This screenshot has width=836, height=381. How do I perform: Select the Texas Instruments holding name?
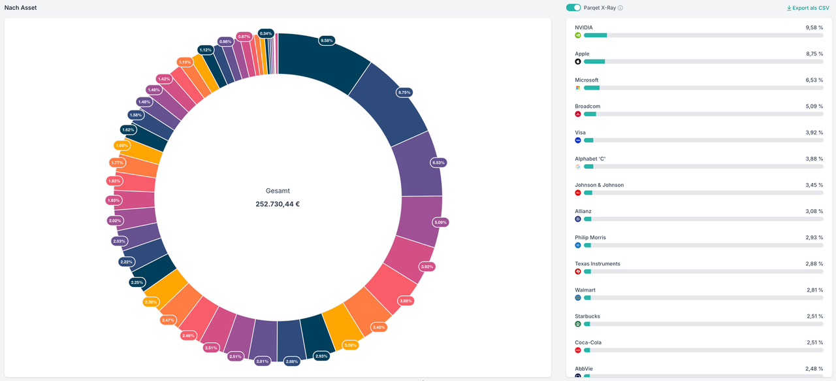pos(598,263)
